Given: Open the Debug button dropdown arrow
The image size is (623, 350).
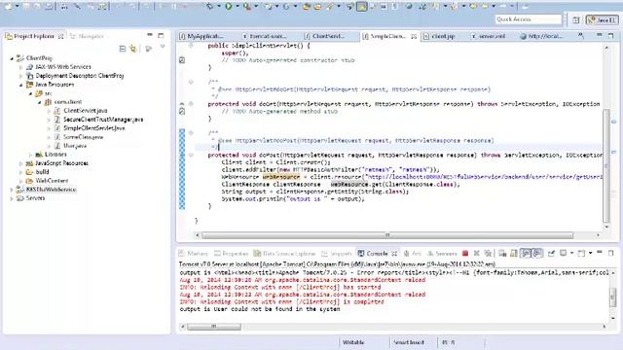Looking at the screenshot, I should pyautogui.click(x=218, y=6).
